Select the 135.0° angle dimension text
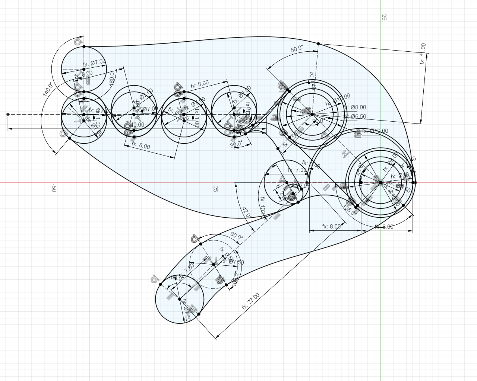Screen dimensions: 477x381 [x=350, y=210]
